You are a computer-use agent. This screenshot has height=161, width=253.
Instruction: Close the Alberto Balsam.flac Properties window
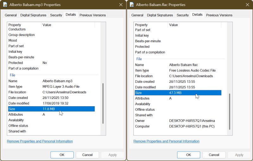[x=248, y=5]
